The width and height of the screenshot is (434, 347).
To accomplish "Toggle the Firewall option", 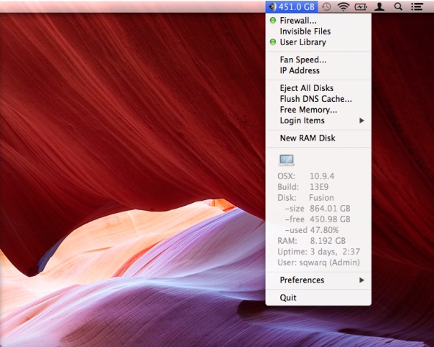I will (297, 21).
